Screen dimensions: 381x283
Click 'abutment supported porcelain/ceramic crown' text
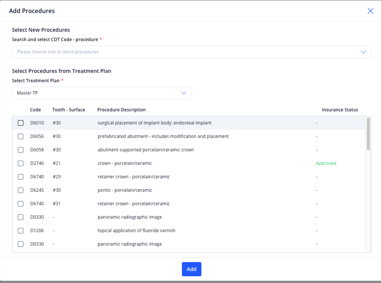(x=146, y=150)
